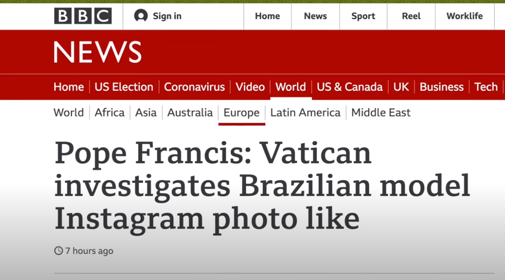Go to the Business news section

(x=442, y=87)
